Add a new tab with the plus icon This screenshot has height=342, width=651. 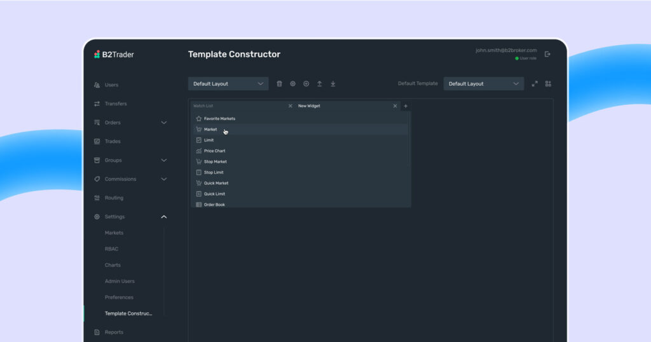coord(406,106)
